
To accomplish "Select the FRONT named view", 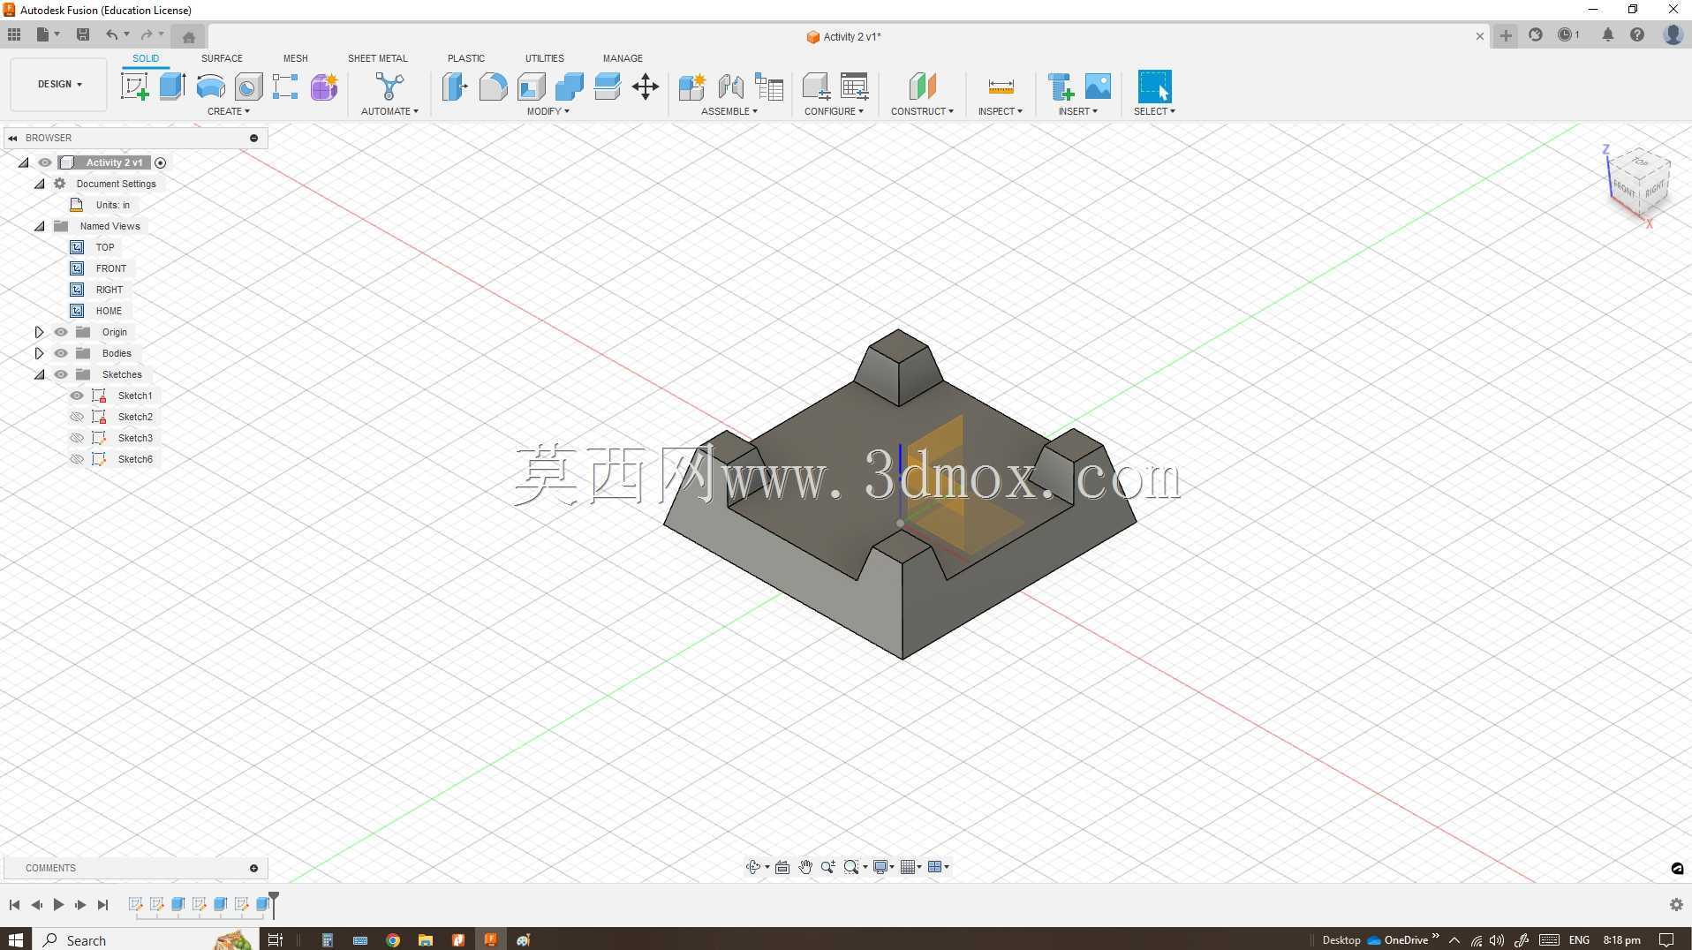I will click(111, 268).
